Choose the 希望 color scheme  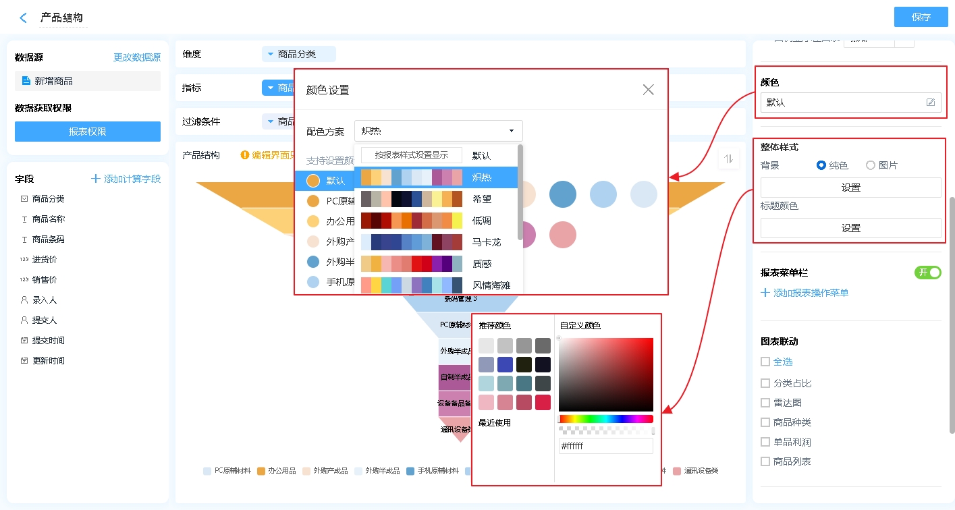tap(481, 199)
